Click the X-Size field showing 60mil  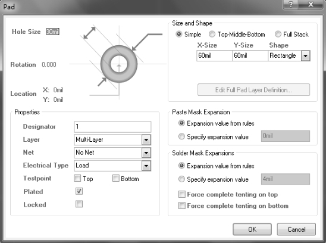click(214, 55)
